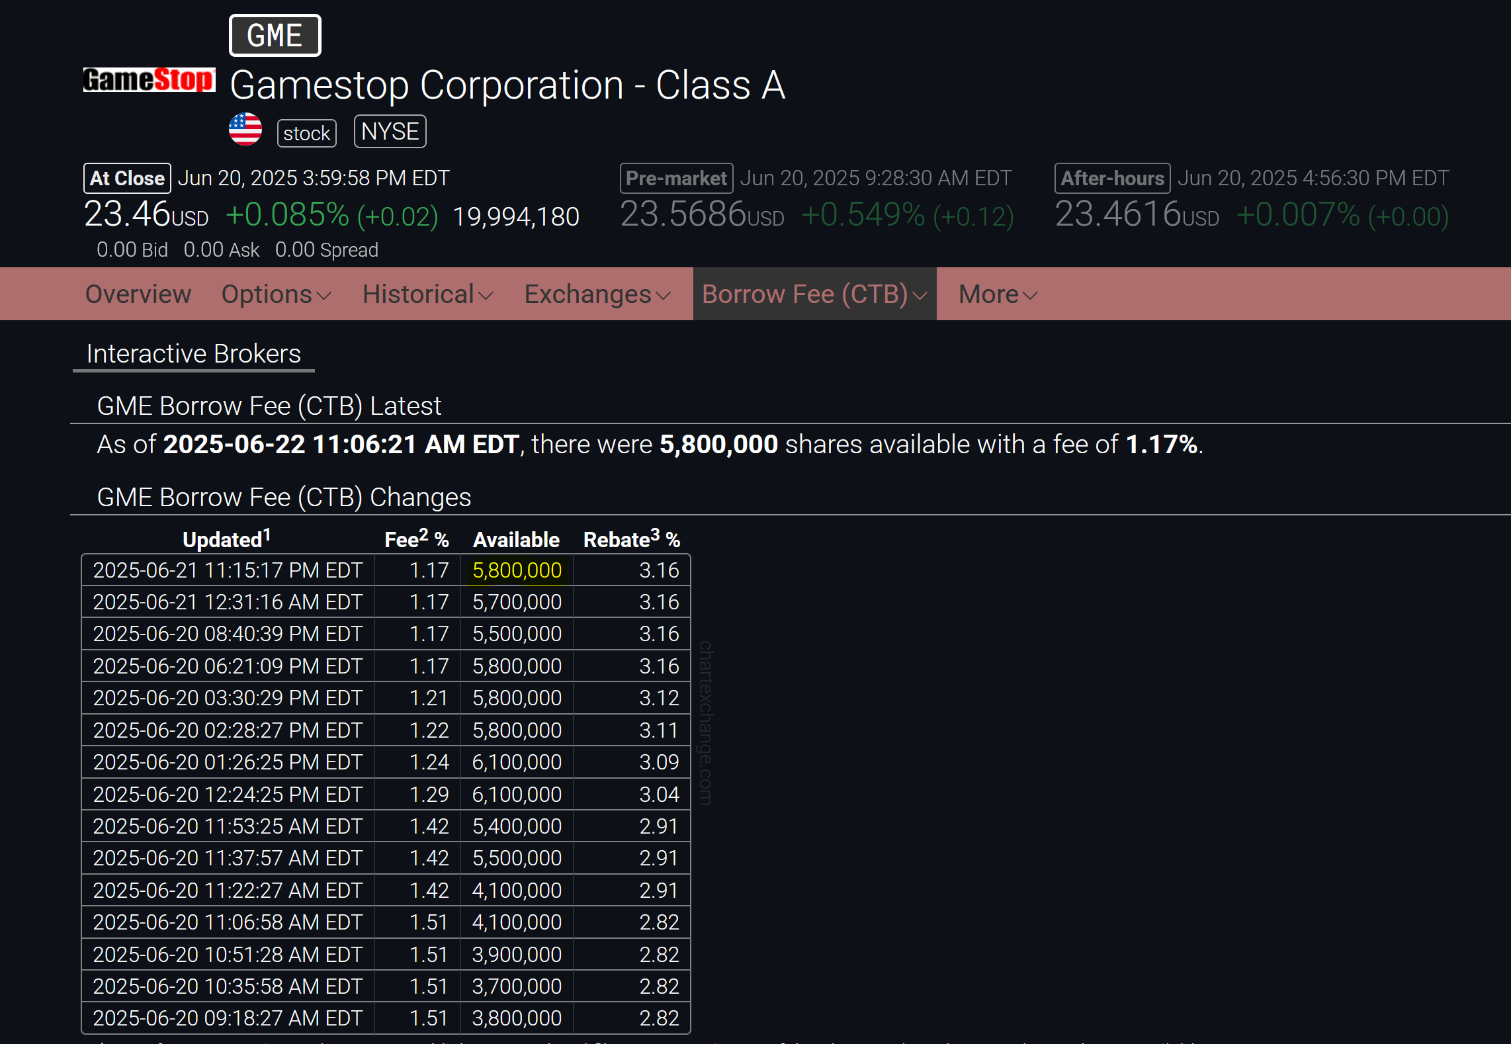Image resolution: width=1511 pixels, height=1044 pixels.
Task: Click the Pre-market label
Action: tap(676, 178)
